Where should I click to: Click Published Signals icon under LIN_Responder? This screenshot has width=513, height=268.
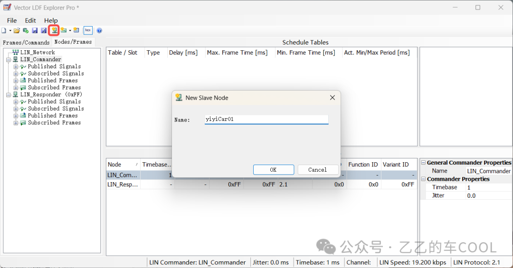[23, 102]
